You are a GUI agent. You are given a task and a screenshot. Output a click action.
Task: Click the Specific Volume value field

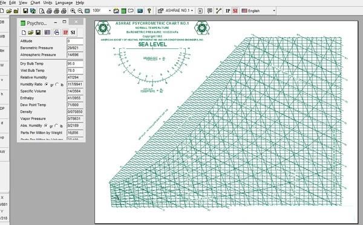point(75,91)
